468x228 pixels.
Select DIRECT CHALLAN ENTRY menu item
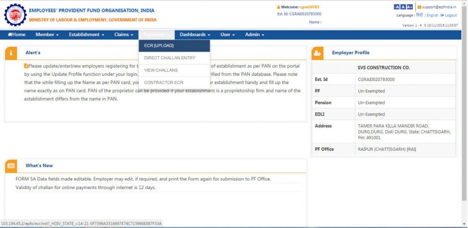pos(174,58)
